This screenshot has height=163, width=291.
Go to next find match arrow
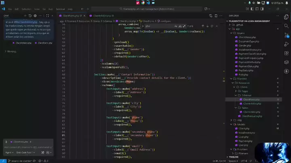[x=209, y=26]
